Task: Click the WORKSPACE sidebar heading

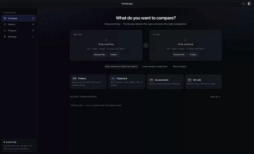Action: [10, 13]
